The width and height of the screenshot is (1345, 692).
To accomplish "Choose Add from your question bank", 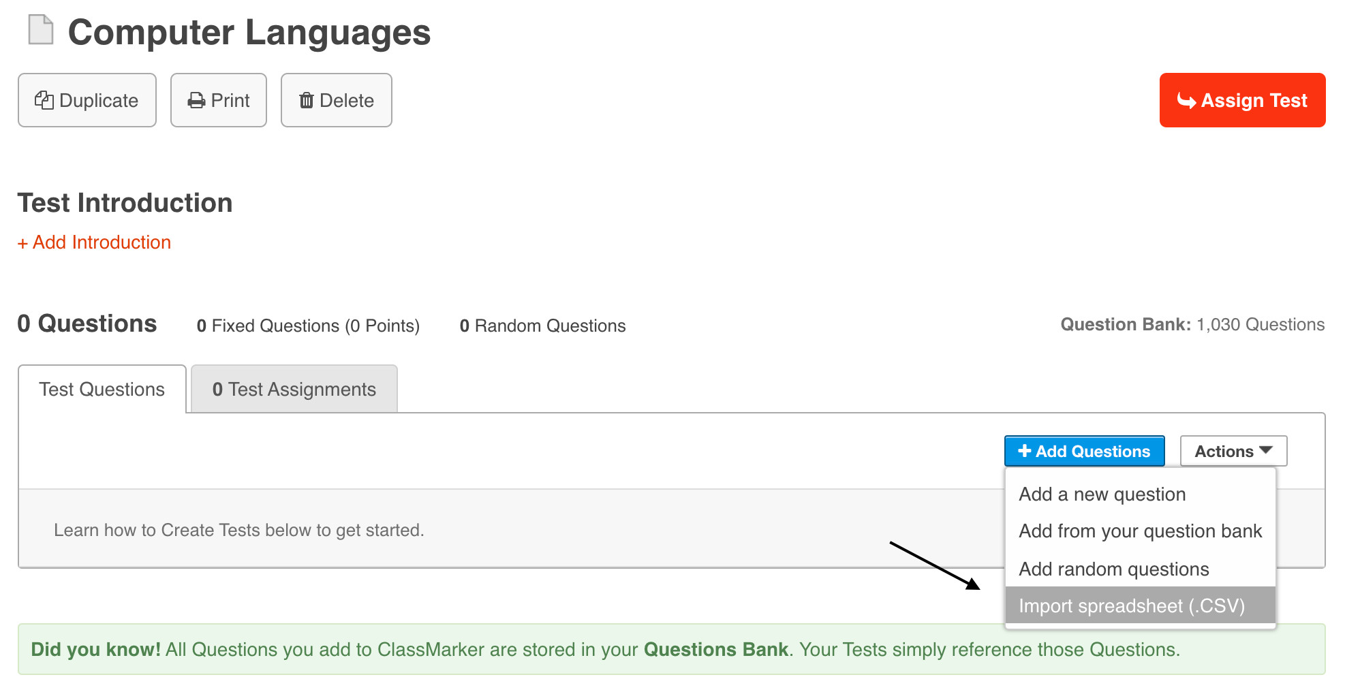I will [1140, 531].
